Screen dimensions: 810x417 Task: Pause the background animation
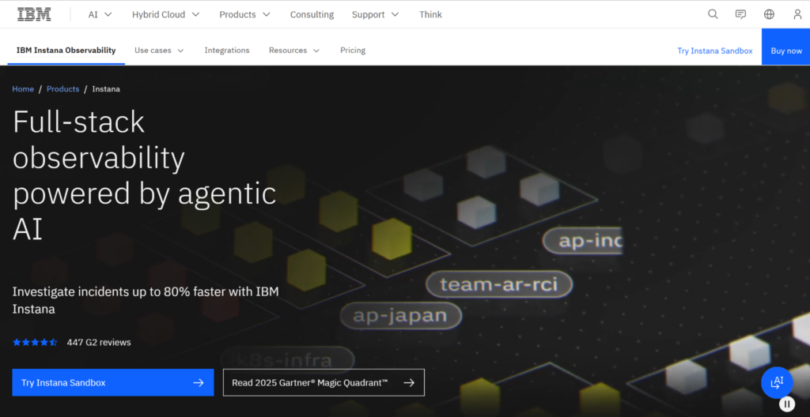point(787,404)
